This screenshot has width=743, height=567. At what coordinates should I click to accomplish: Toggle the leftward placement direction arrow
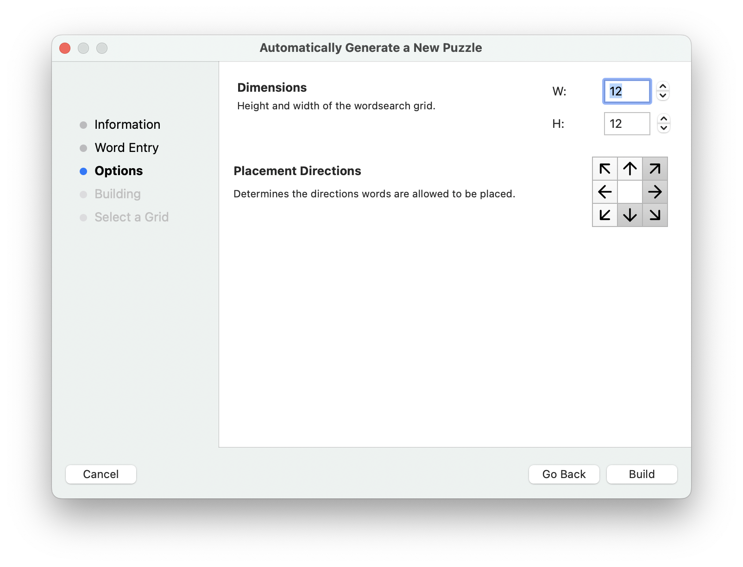(604, 192)
